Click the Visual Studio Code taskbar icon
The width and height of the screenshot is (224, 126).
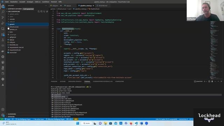pyautogui.click(x=136, y=123)
